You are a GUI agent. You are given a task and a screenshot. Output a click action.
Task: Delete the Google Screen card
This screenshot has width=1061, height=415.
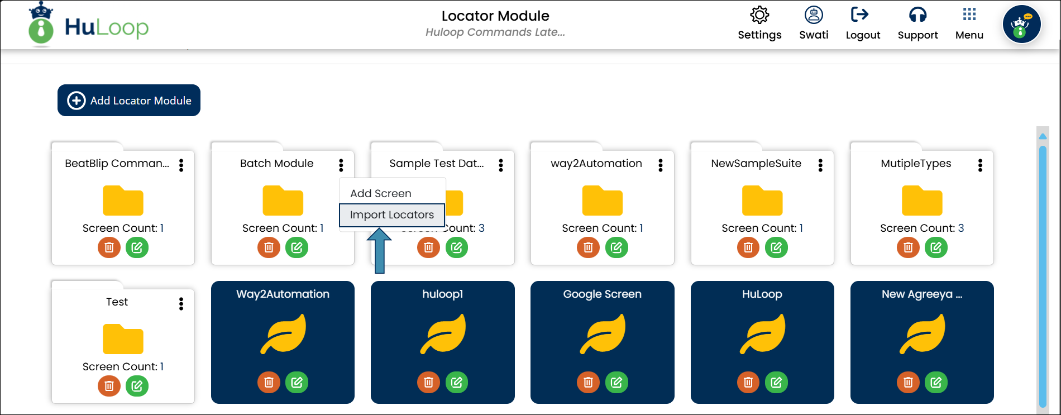[x=589, y=382]
